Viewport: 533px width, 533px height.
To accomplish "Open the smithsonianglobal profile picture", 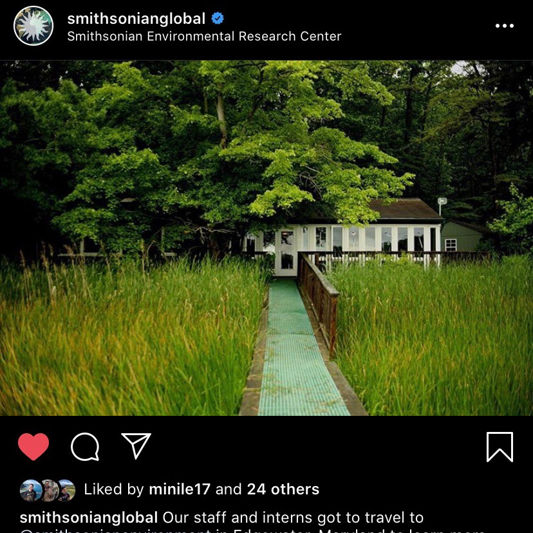I will point(33,26).
